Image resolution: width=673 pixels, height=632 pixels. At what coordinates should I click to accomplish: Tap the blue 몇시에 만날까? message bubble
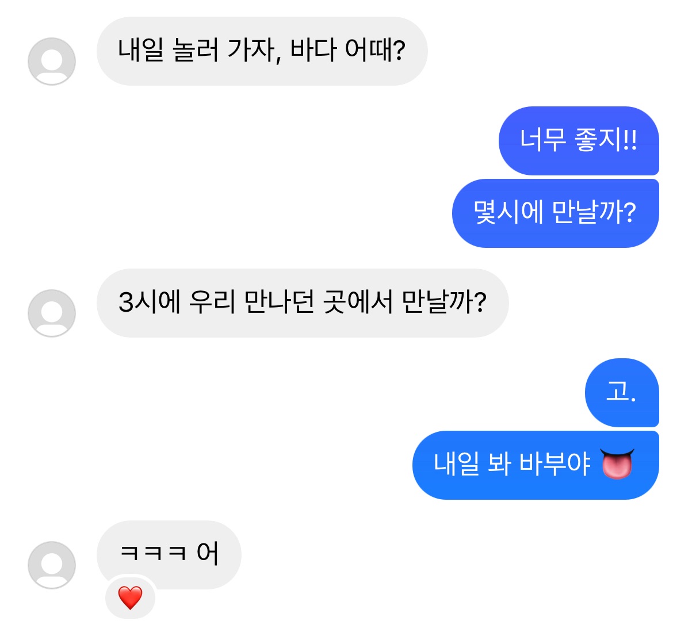click(x=555, y=213)
